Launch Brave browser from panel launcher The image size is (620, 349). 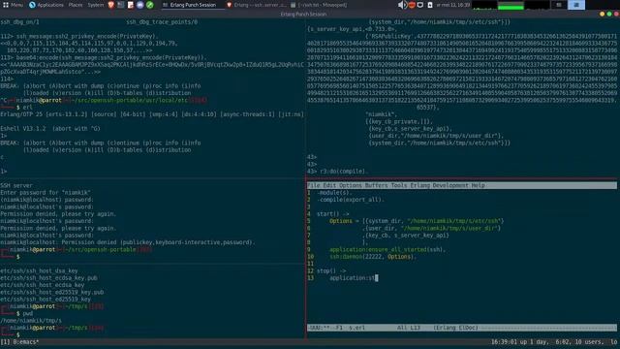click(x=111, y=5)
